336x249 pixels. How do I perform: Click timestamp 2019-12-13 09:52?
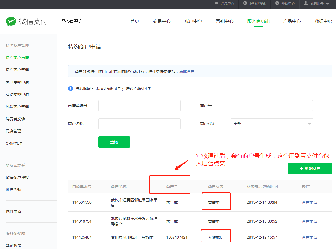[262, 221]
